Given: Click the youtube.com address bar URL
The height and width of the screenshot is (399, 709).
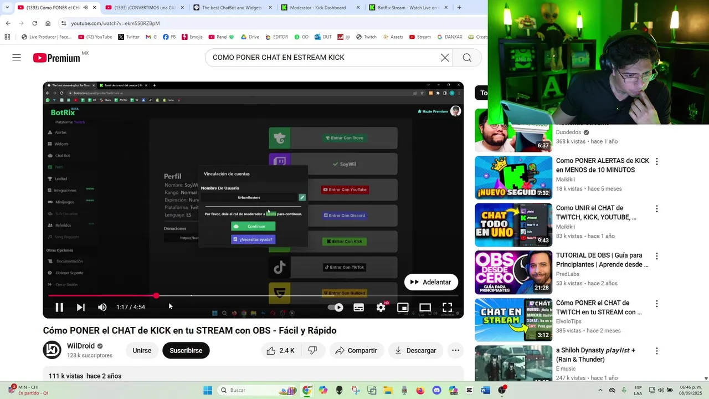Looking at the screenshot, I should (x=115, y=23).
